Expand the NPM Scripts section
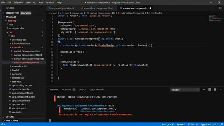The image size is (224, 126). click(12, 121)
